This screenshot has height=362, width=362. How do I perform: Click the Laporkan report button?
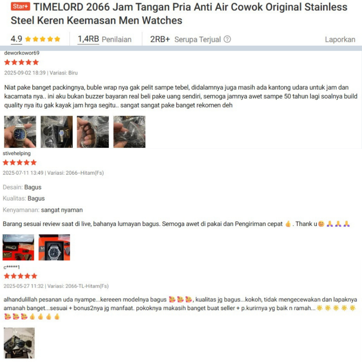(340, 40)
